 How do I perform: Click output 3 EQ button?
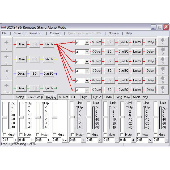pos(109,61)
